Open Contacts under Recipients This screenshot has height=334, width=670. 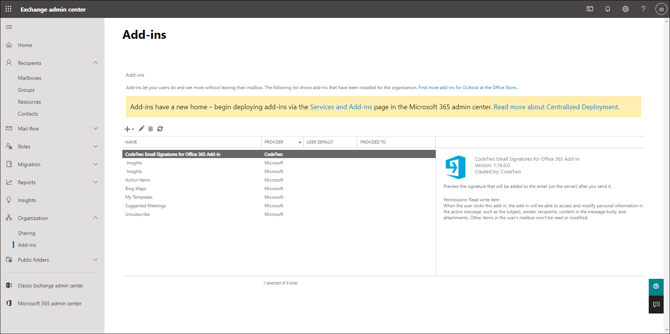28,114
